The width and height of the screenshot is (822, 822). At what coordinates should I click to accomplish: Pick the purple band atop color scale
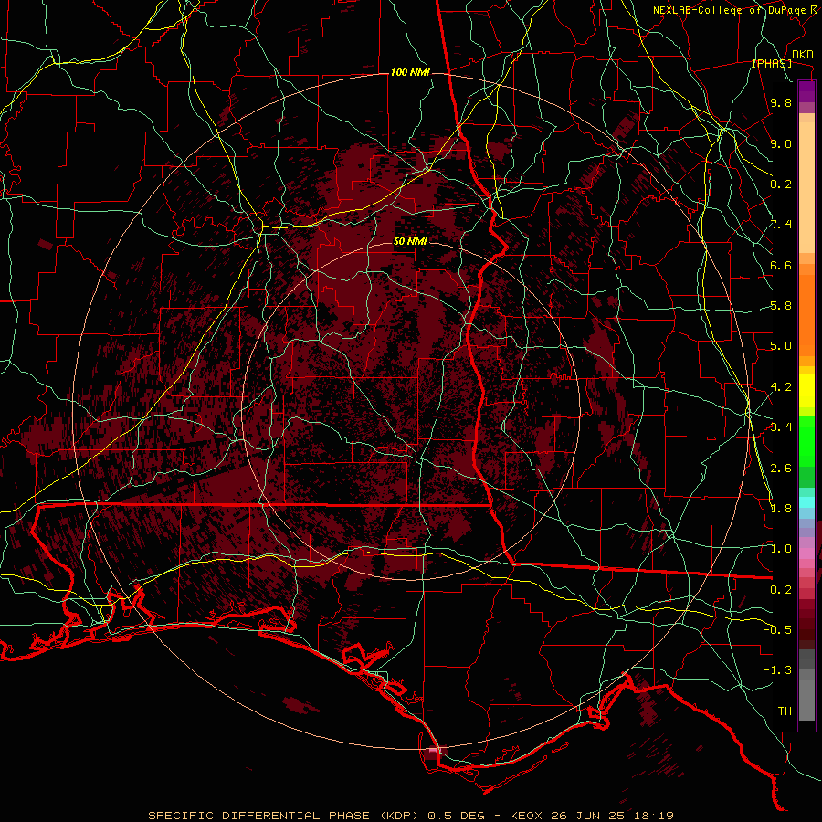coord(806,91)
